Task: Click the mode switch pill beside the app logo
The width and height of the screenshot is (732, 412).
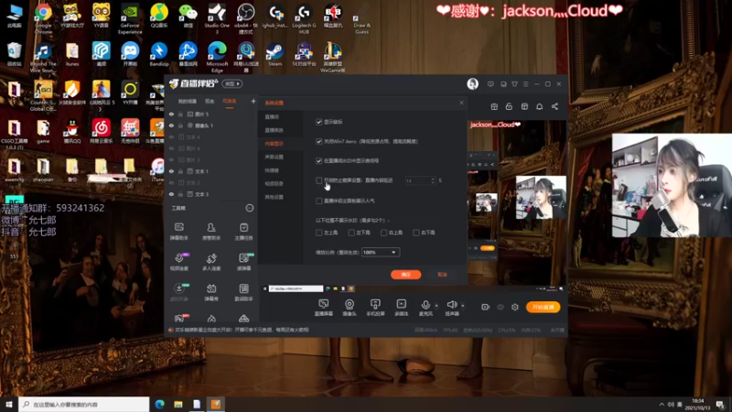Action: click(232, 83)
